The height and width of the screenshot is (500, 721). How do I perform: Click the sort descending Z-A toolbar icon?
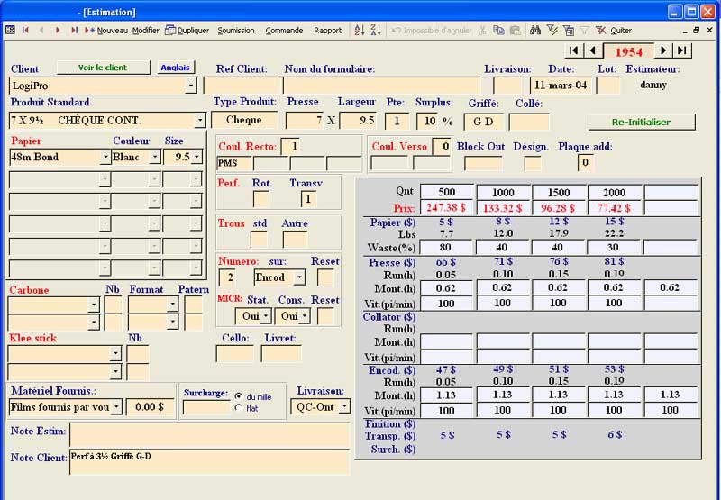[x=375, y=30]
